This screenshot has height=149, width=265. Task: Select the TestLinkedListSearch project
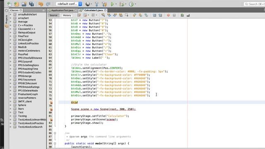(30, 127)
